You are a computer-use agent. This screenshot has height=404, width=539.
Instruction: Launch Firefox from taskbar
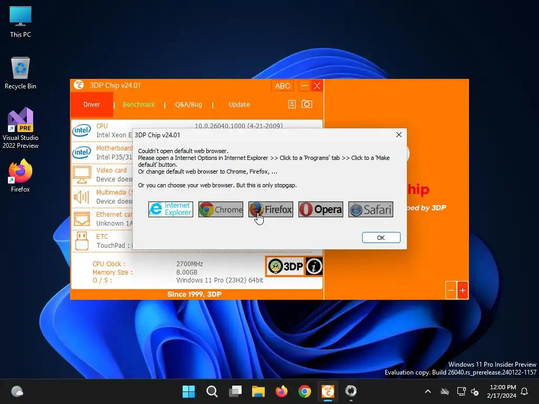tap(282, 391)
